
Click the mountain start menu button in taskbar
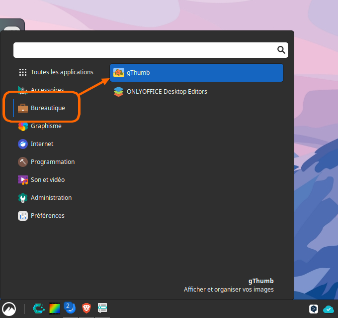[x=8, y=309]
